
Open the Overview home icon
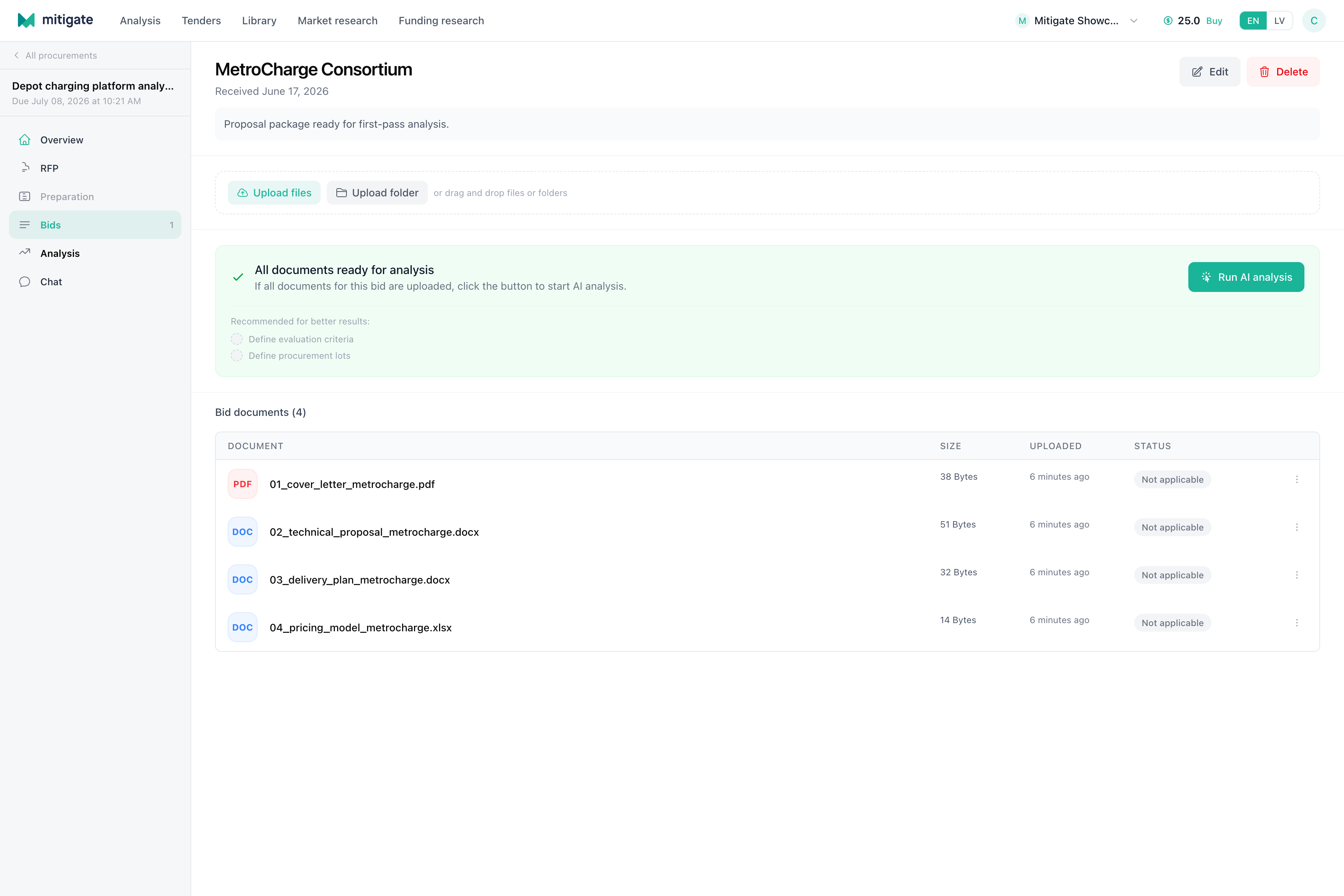(25, 140)
